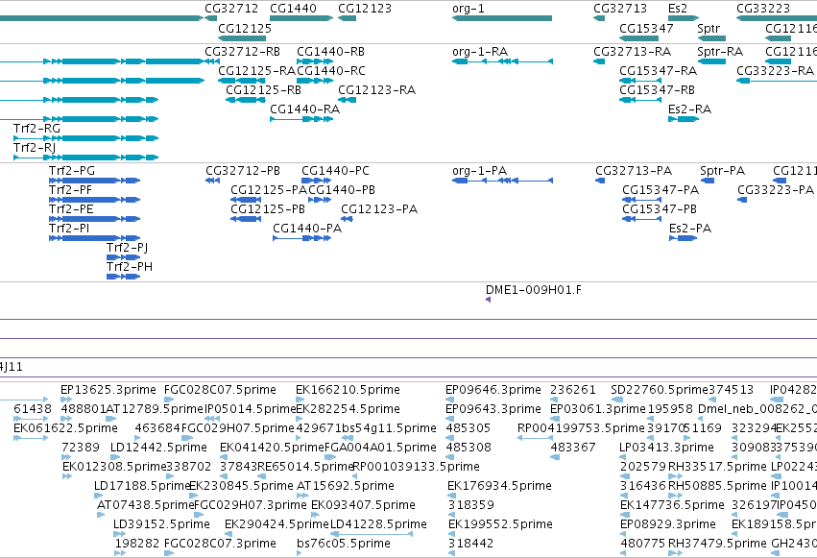Select the org-1 gene bar
The height and width of the screenshot is (558, 817).
click(502, 18)
